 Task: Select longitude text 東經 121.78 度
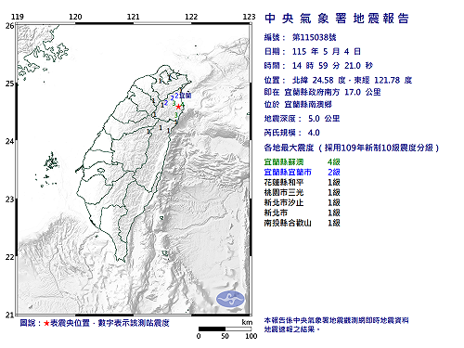[x=383, y=80]
